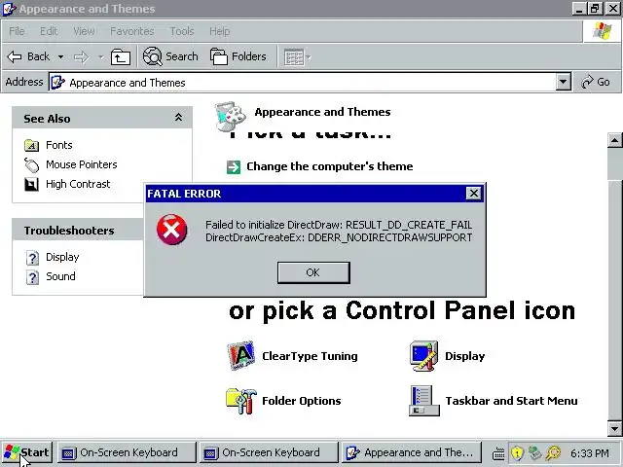Image resolution: width=623 pixels, height=467 pixels.
Task: Click the Display monitor icon
Action: pos(424,356)
